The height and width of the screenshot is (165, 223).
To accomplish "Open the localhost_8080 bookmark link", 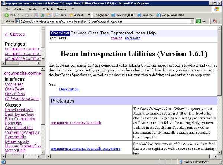I will pos(123,15).
